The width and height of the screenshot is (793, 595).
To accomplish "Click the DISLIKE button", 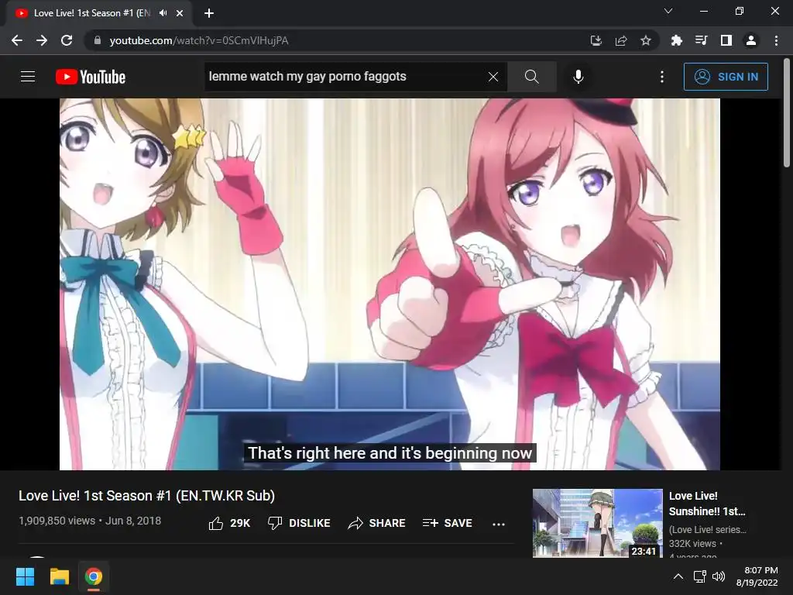I will tap(299, 523).
